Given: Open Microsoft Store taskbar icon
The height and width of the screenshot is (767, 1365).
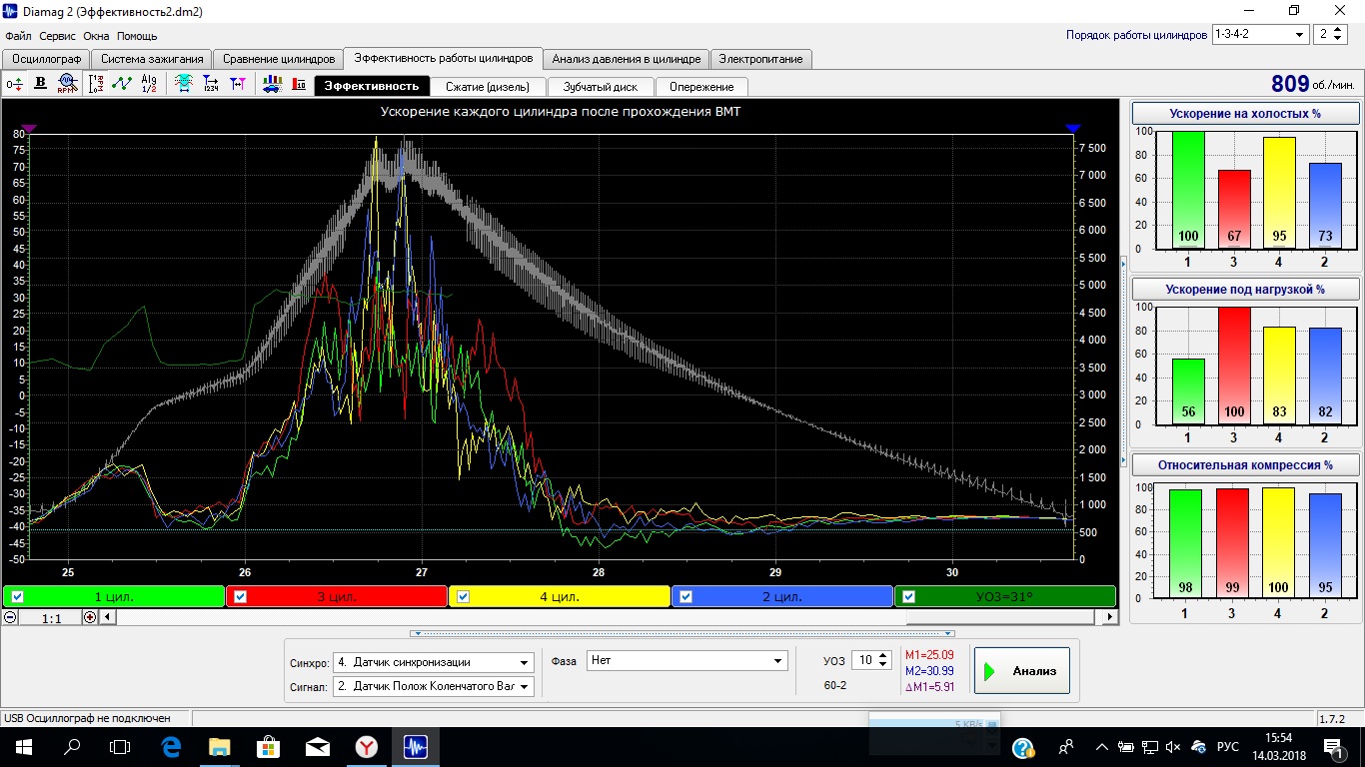Looking at the screenshot, I should tap(269, 746).
